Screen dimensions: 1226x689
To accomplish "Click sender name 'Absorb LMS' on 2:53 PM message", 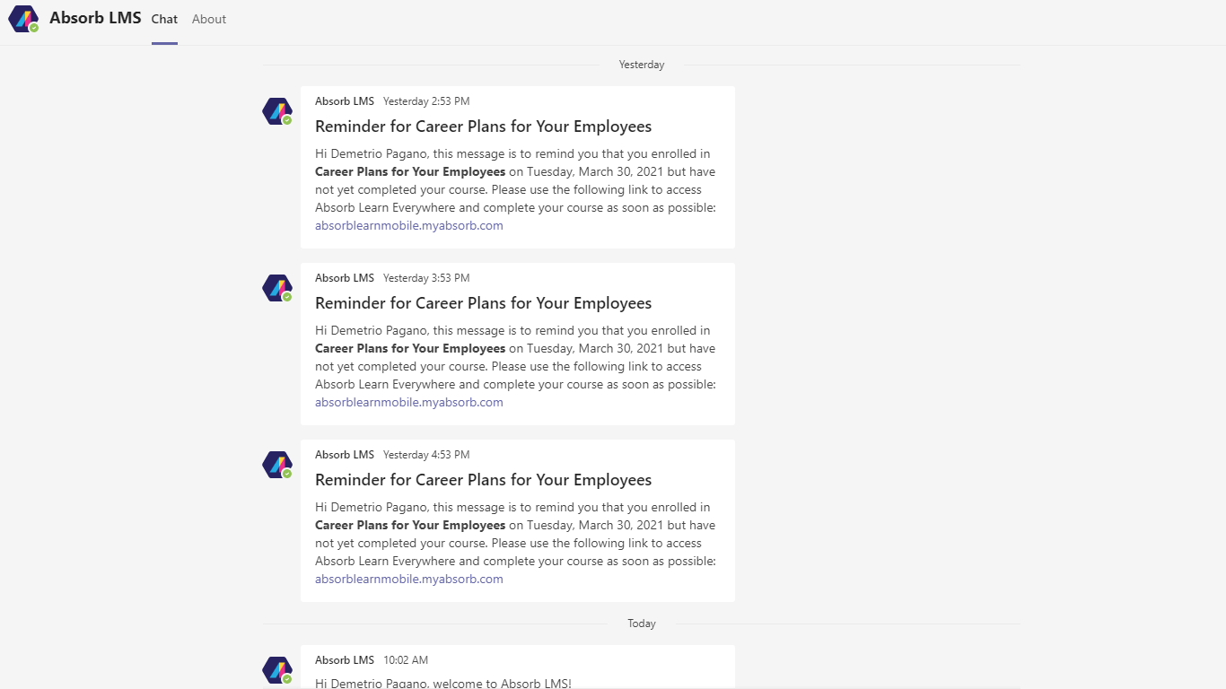I will tap(345, 101).
